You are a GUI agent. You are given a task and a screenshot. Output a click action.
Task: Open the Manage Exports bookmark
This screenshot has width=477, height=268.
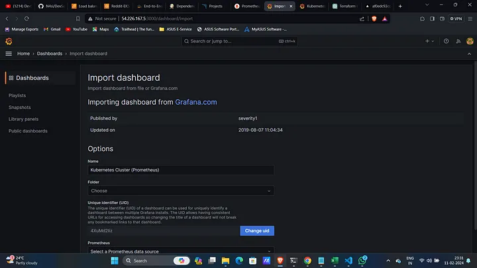click(x=22, y=29)
